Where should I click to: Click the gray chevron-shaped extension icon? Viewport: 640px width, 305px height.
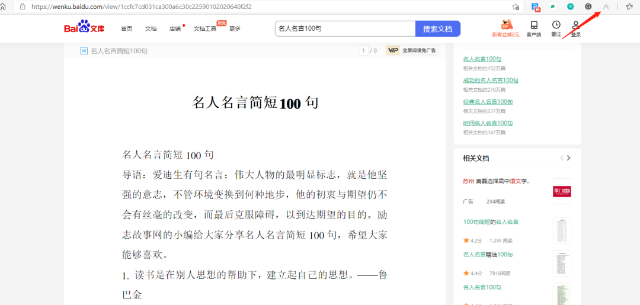pos(606,7)
